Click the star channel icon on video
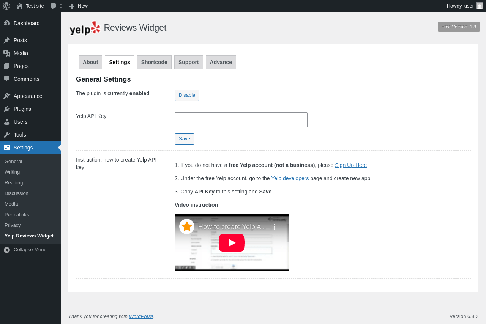Screen dimensions: 486x324 coord(187,226)
